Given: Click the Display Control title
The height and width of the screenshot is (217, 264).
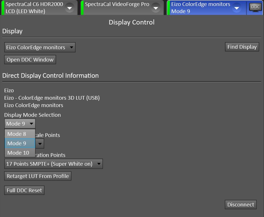Looking at the screenshot, I should coord(131,22).
